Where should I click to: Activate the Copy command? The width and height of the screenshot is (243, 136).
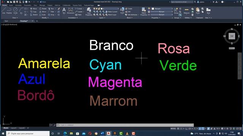tap(33, 12)
